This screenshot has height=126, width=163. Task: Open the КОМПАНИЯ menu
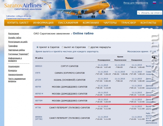coord(91,23)
